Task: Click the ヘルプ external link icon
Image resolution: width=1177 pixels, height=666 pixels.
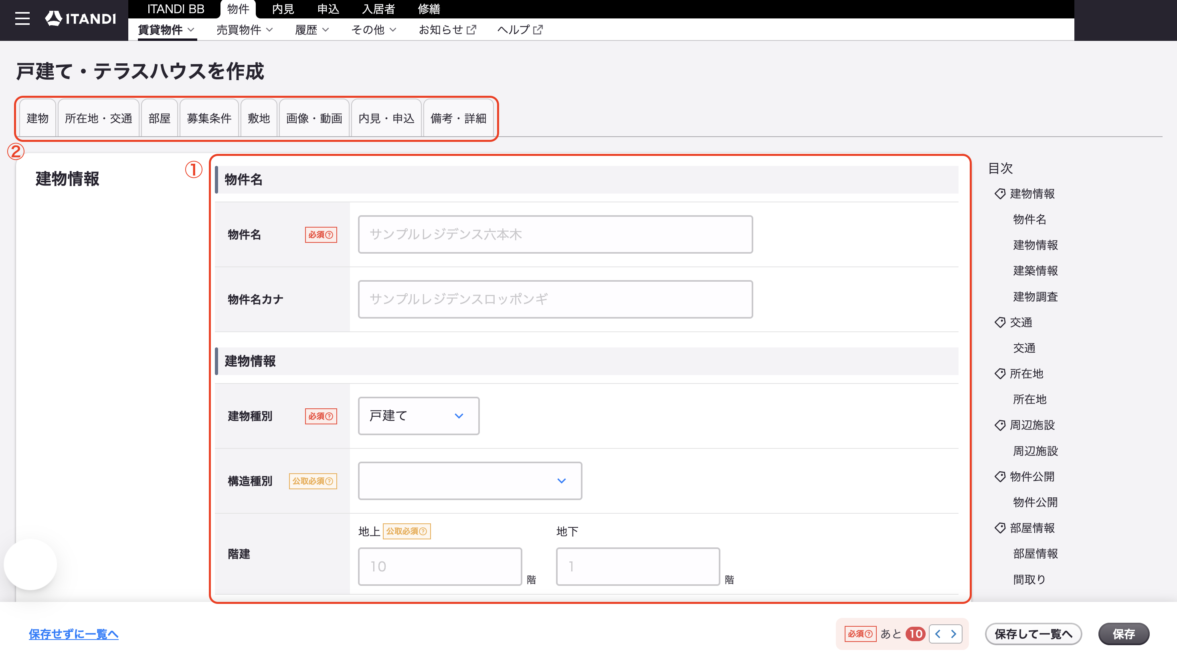Action: [538, 30]
